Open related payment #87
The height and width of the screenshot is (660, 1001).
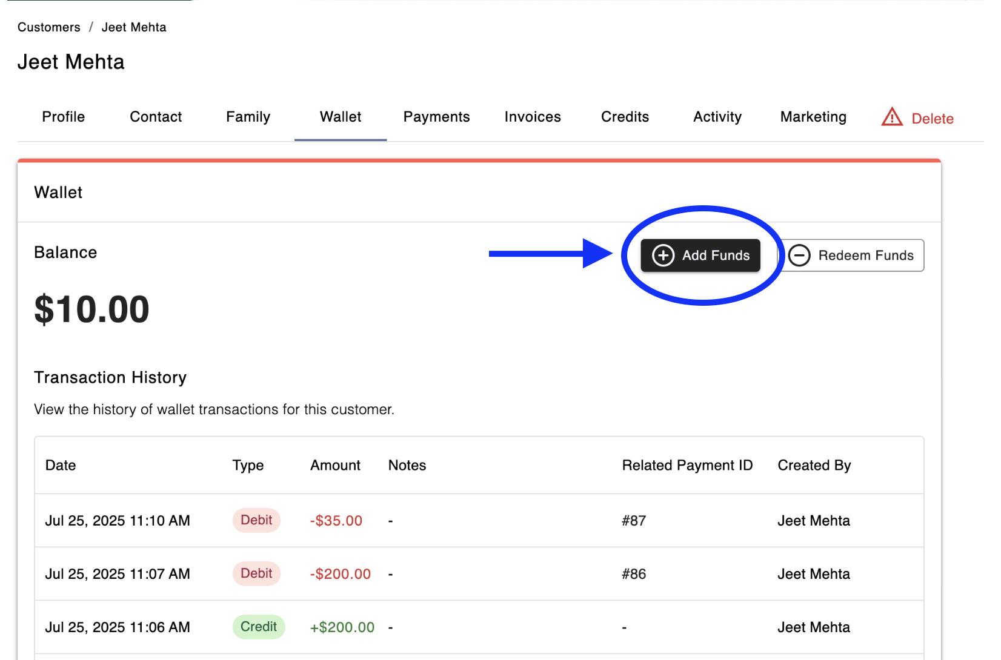[634, 521]
